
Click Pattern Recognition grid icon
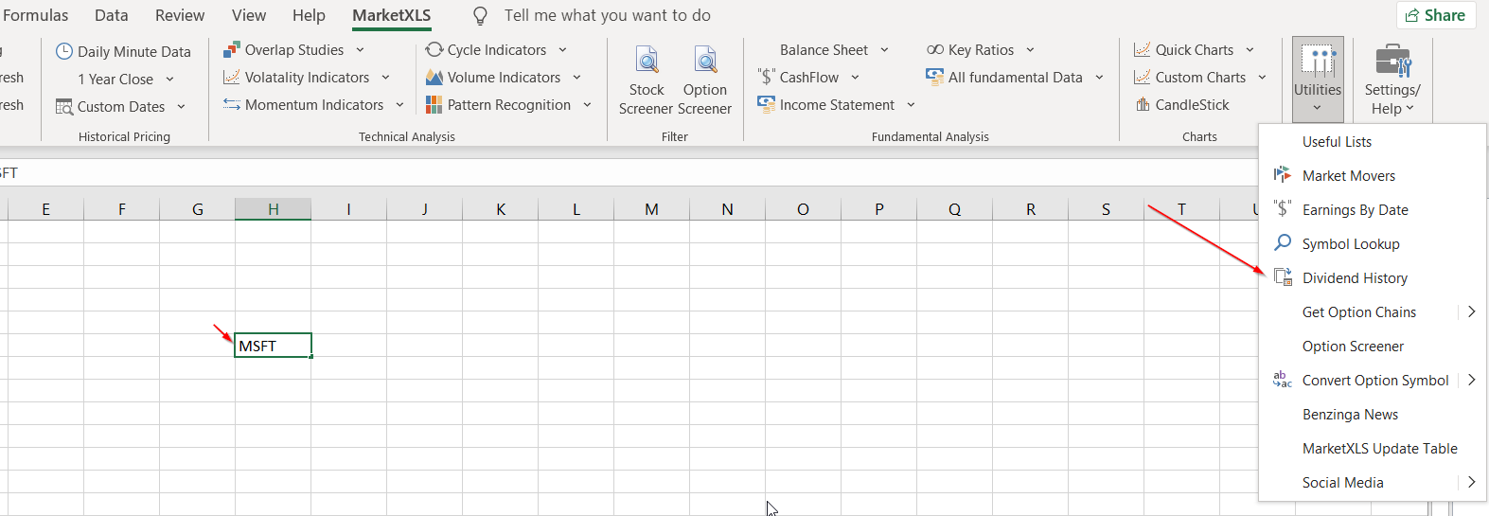coord(434,104)
